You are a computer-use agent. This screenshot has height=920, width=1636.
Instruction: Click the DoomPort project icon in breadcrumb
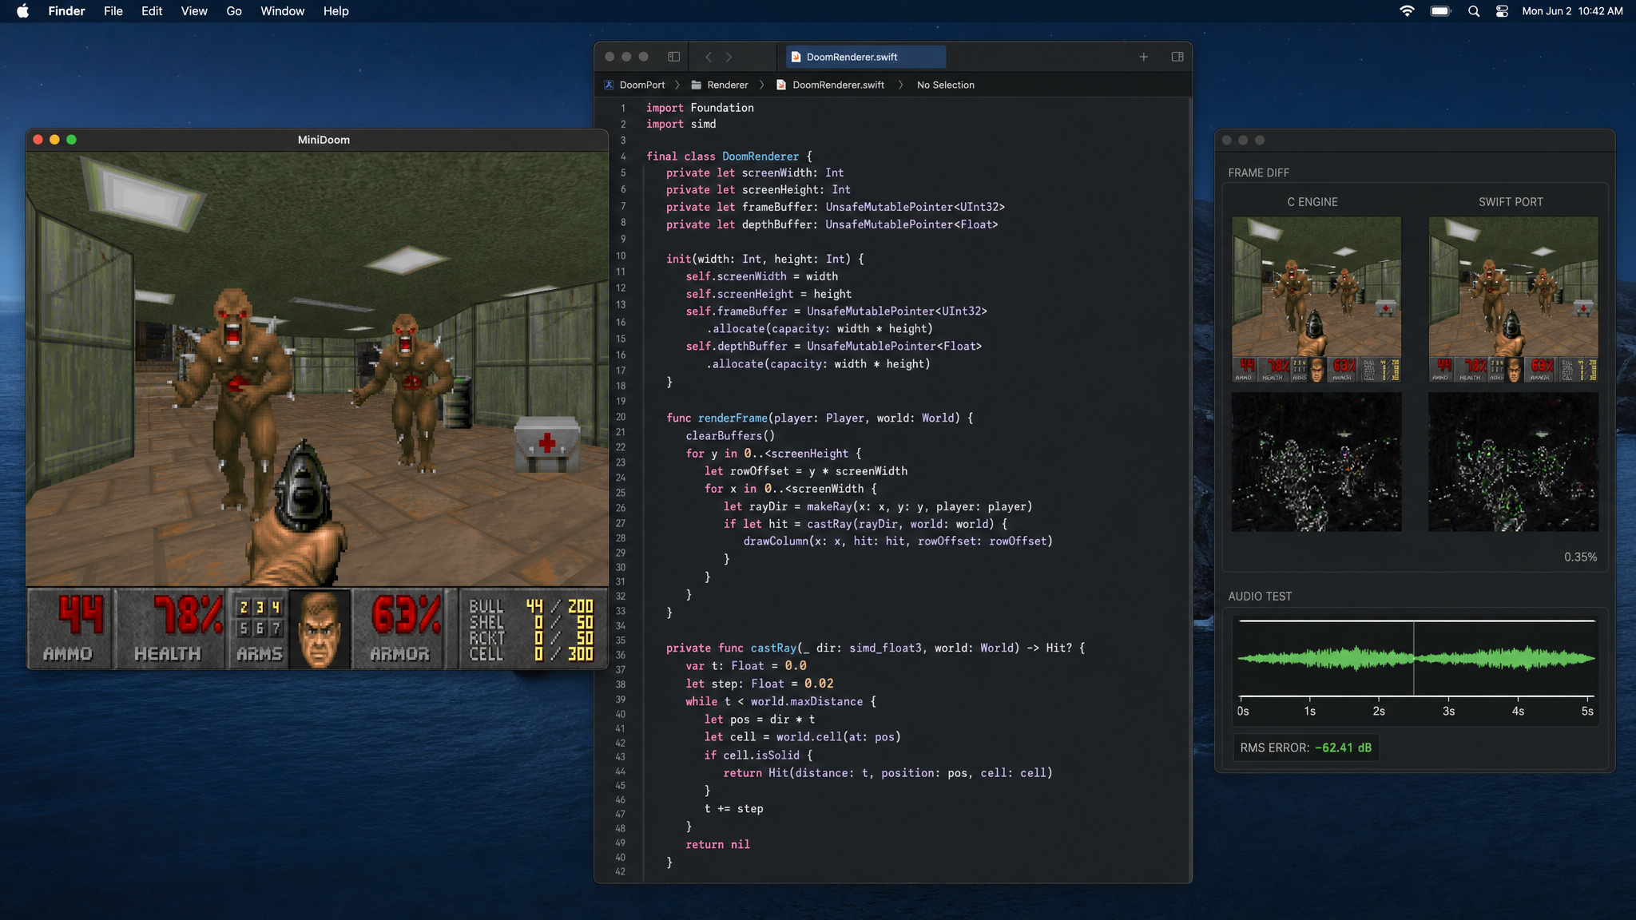[609, 85]
